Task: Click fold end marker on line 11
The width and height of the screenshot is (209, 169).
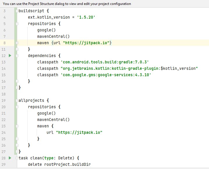Action: pyautogui.click(x=17, y=49)
